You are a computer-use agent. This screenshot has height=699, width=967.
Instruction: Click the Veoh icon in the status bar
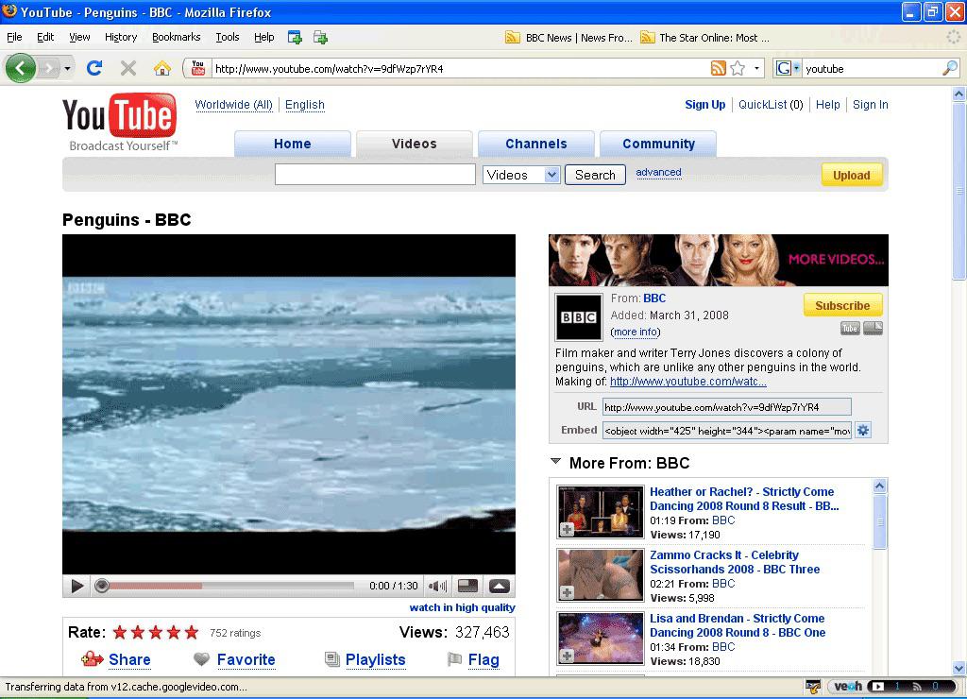(x=847, y=686)
